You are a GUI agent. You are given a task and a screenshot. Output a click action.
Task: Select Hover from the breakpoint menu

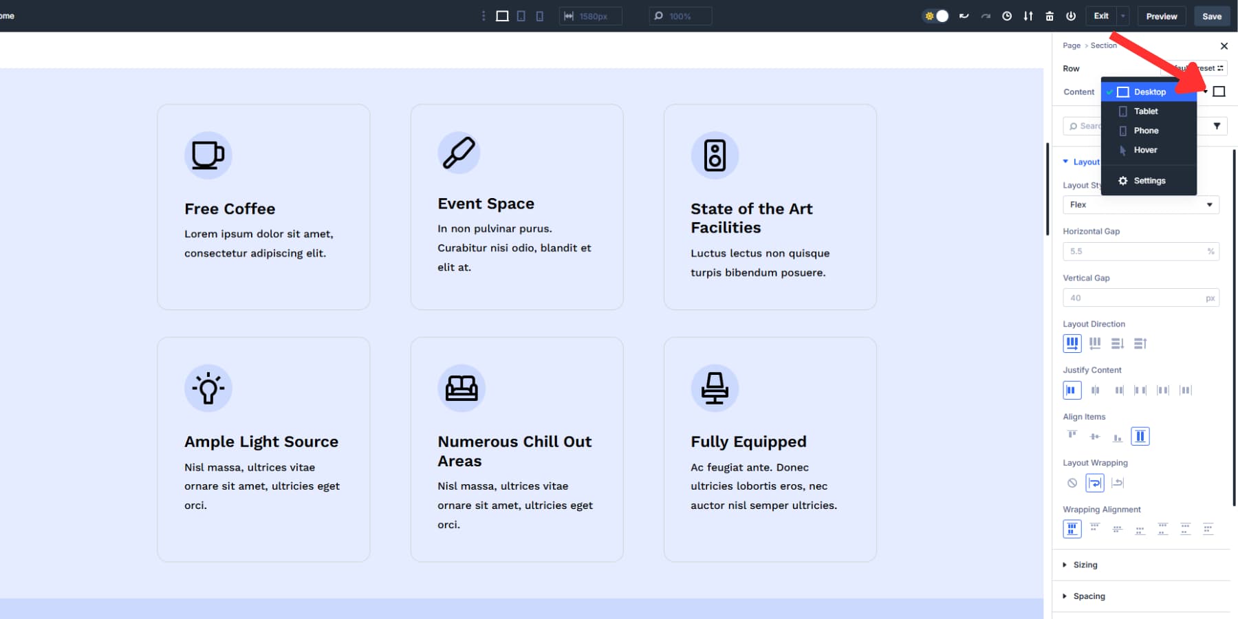click(x=1144, y=149)
